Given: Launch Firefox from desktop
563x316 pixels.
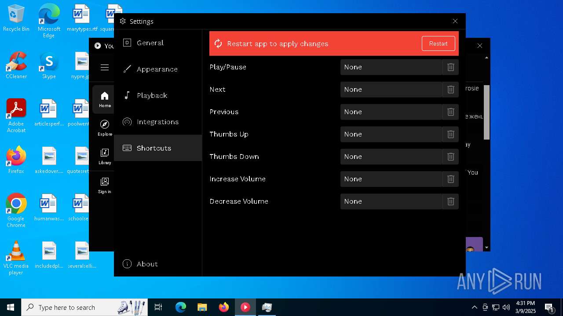Looking at the screenshot, I should point(16,160).
